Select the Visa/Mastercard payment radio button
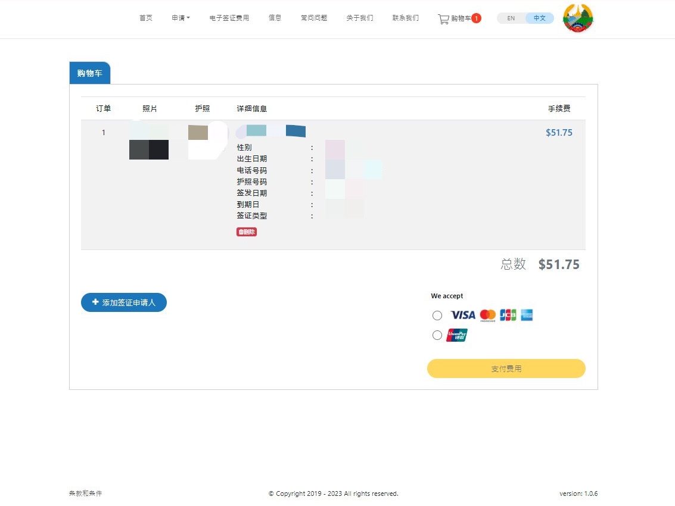The height and width of the screenshot is (506, 675). click(x=437, y=316)
